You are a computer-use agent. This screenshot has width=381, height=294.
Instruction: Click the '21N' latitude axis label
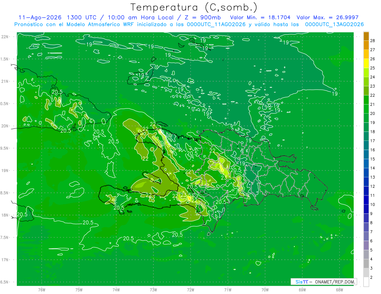click(5, 81)
